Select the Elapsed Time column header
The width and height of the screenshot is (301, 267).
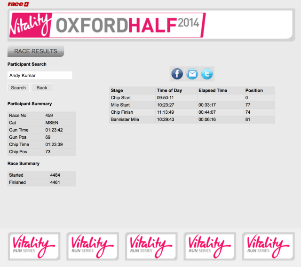click(x=213, y=91)
